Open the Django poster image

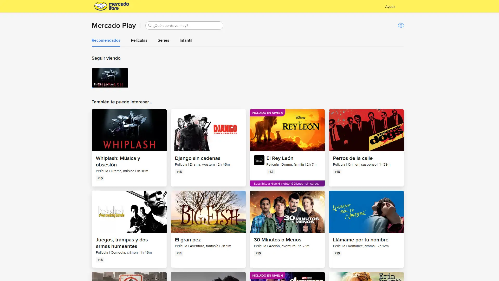pyautogui.click(x=208, y=130)
